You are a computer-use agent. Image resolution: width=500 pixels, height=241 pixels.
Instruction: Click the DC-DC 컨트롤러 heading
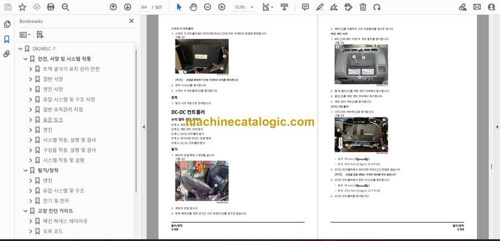click(x=188, y=112)
